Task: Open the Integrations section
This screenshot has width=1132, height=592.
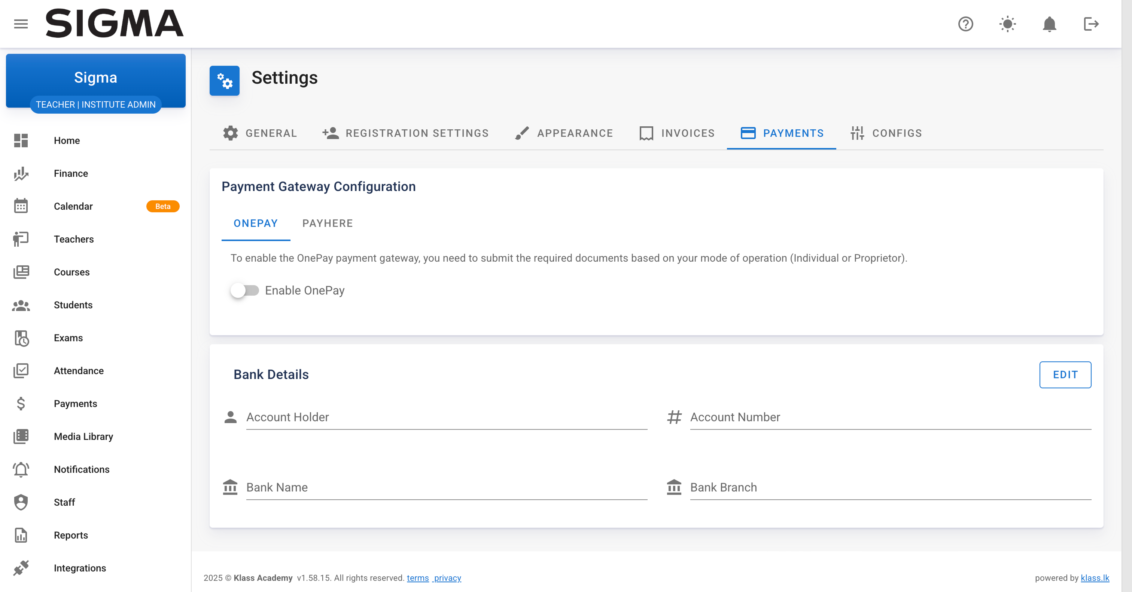Action: coord(80,568)
